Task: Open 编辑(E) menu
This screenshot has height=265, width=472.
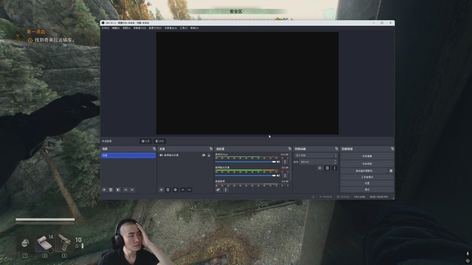Action: (116, 28)
